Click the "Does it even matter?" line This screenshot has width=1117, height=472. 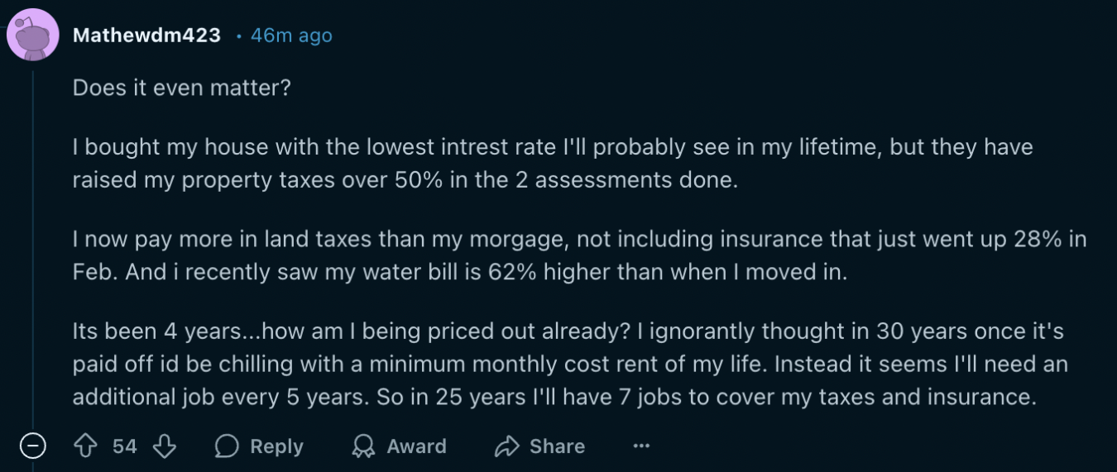pyautogui.click(x=182, y=88)
